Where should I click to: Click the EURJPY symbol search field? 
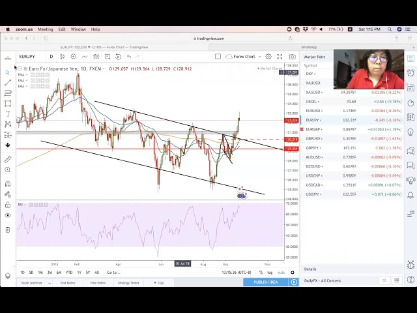(27, 57)
